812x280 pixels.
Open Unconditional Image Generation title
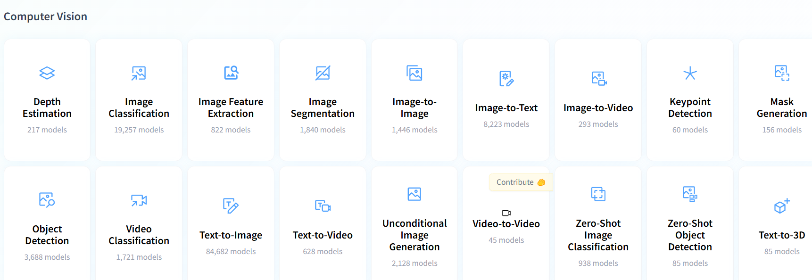coord(414,235)
